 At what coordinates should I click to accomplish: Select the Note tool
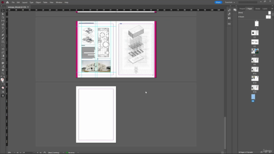click(3, 63)
